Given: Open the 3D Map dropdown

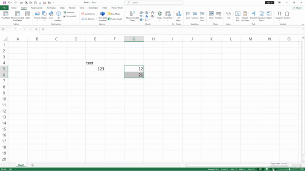Looking at the screenshot, I should 178,16.
